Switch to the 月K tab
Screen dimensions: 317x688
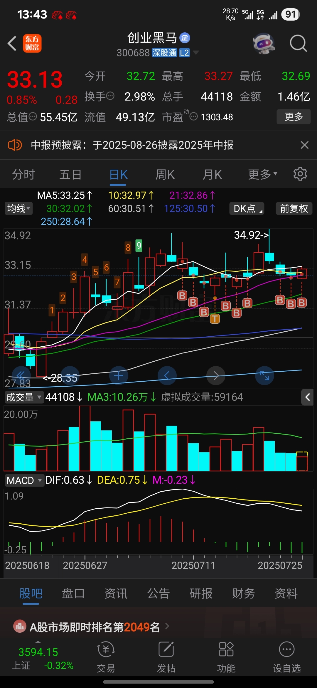212,174
